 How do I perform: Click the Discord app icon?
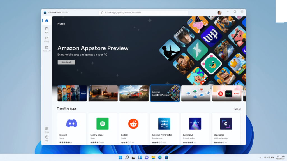coord(71,123)
